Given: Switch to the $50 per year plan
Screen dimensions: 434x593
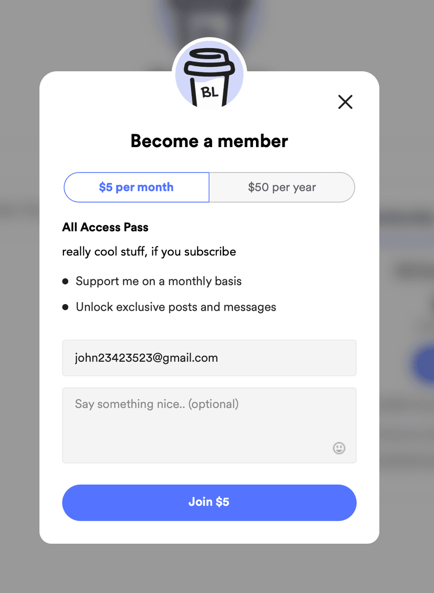Looking at the screenshot, I should pyautogui.click(x=282, y=187).
